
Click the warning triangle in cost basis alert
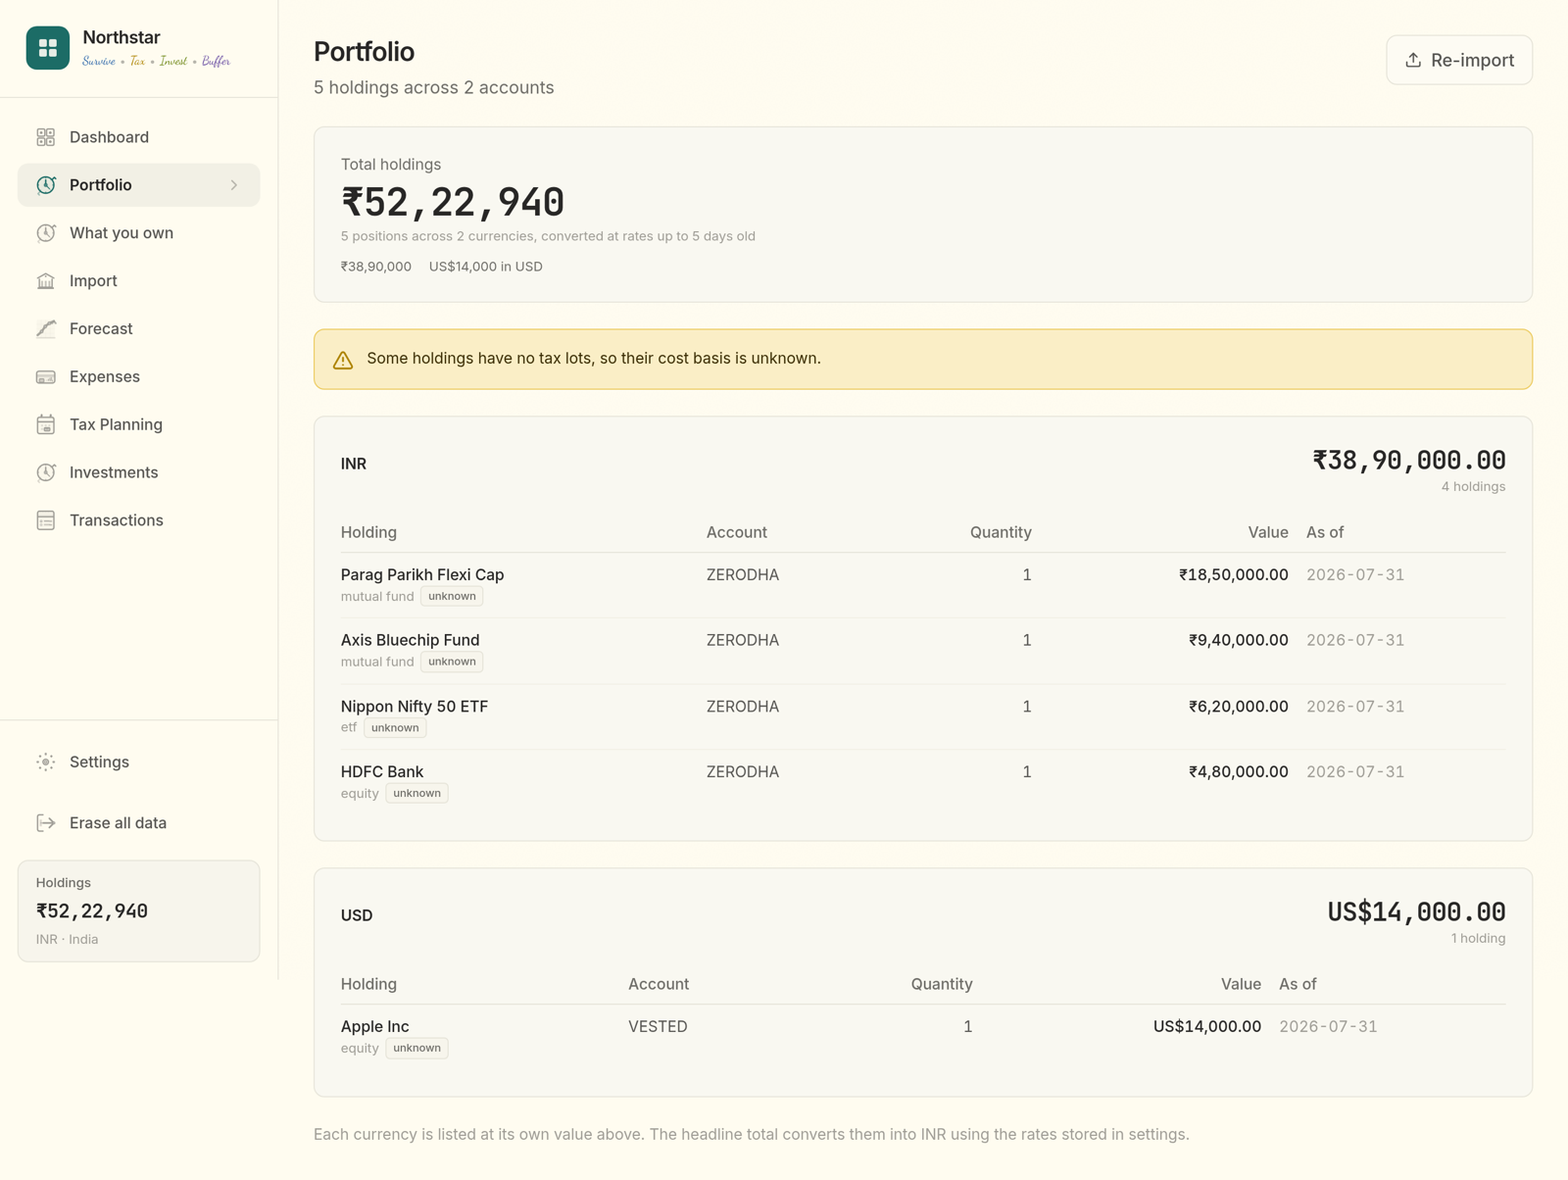(x=343, y=360)
